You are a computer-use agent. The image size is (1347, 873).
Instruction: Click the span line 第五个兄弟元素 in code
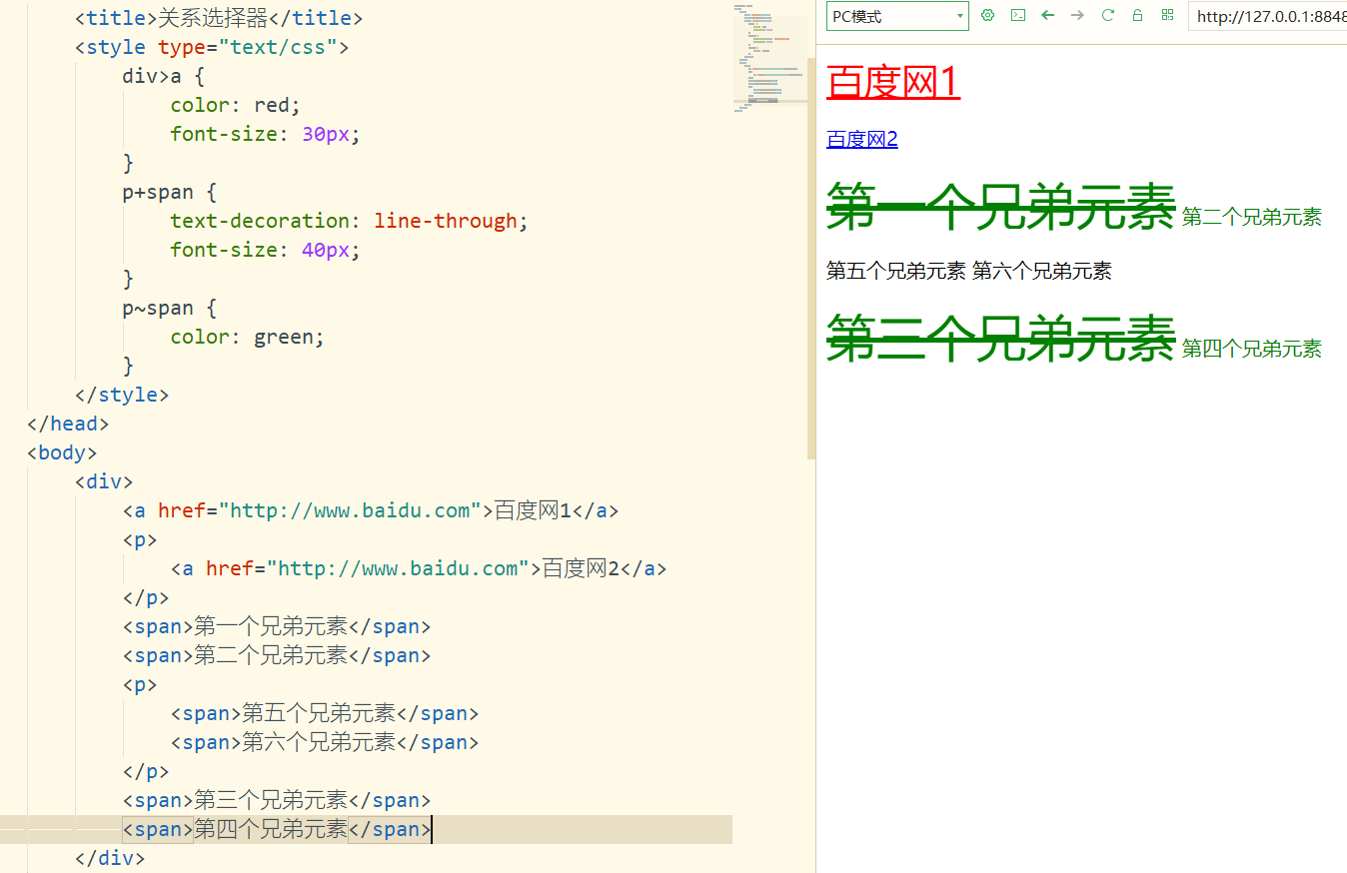[x=325, y=713]
